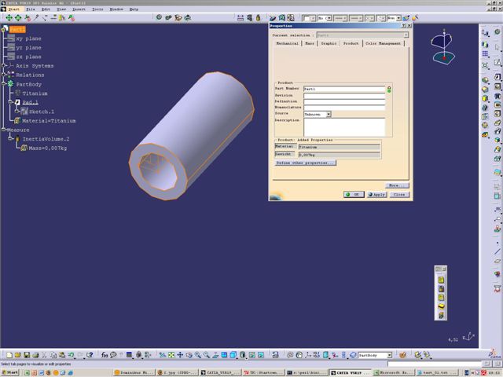This screenshot has height=377, width=503.
Task: Click the top icon in floating vertical toolbar
Action: coord(441,280)
